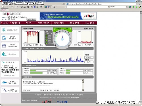
Task: Open the KIDC Managed Server Hosting banner
Action: (x=68, y=16)
